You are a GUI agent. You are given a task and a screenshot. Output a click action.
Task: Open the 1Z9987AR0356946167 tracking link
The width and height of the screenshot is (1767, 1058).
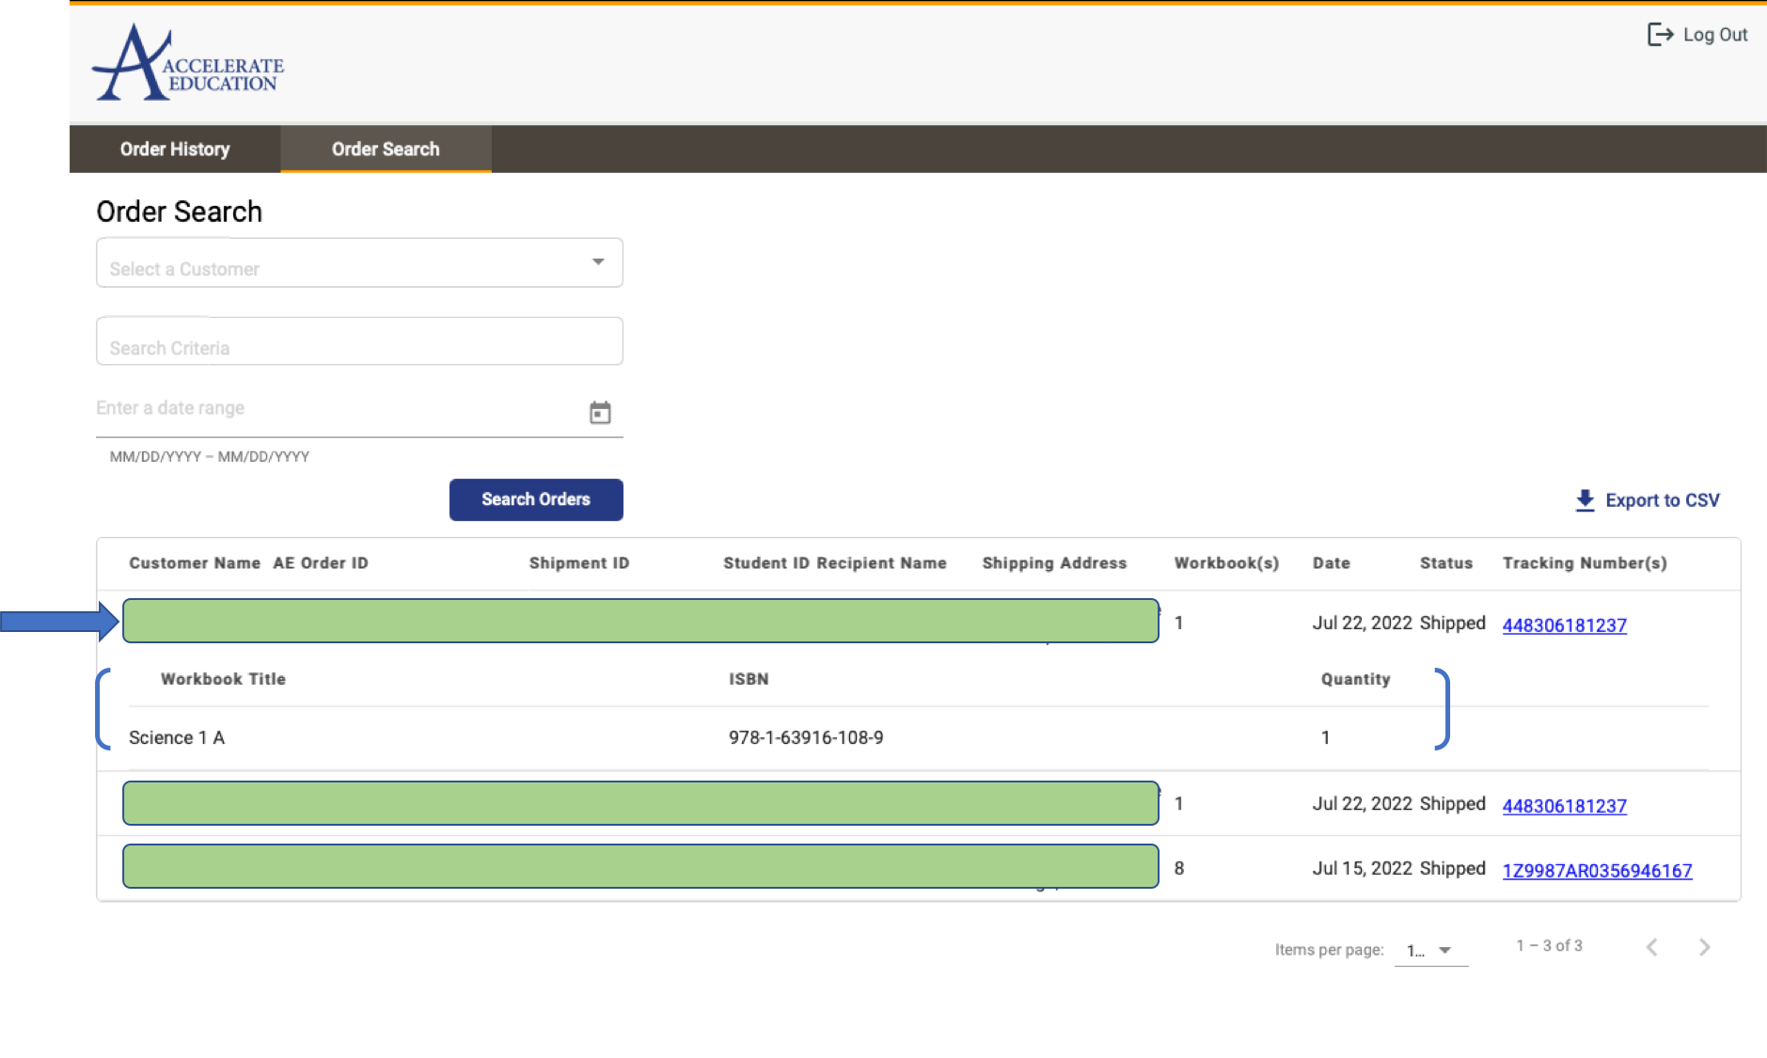point(1597,871)
